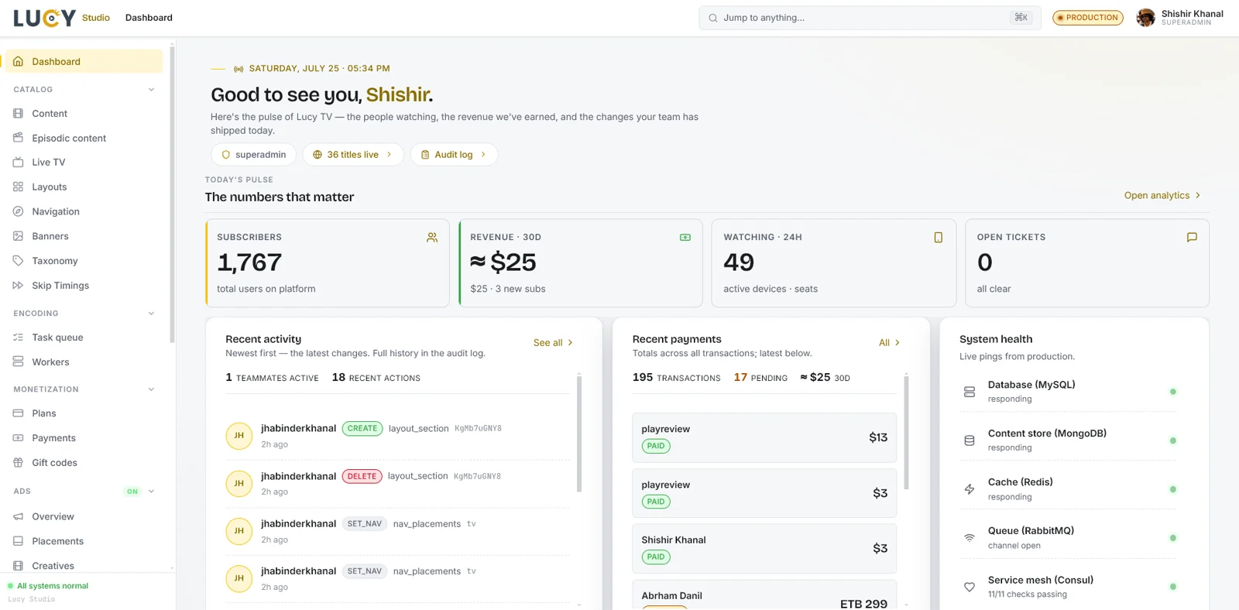Click the Open Tickets chat icon

click(x=1192, y=238)
